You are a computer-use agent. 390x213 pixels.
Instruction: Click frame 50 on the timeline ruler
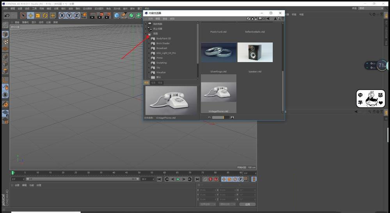tap(139, 173)
